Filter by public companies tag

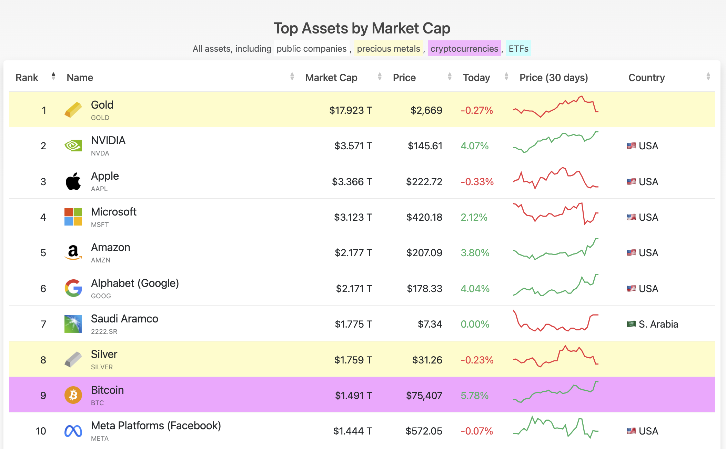click(x=312, y=49)
